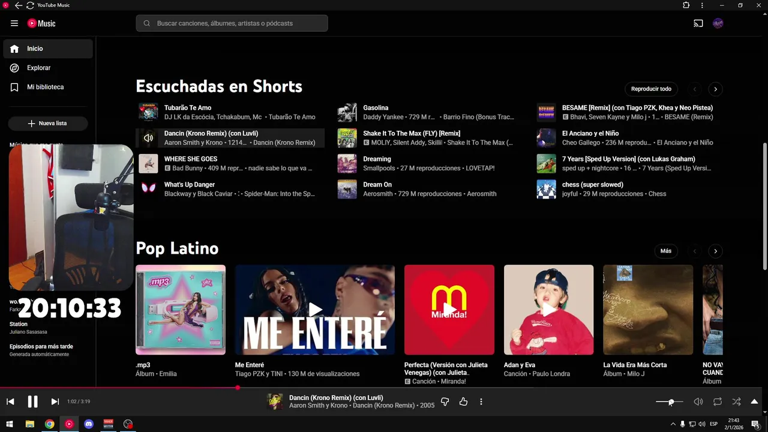Skip to the next track
The height and width of the screenshot is (432, 768).
pyautogui.click(x=55, y=401)
